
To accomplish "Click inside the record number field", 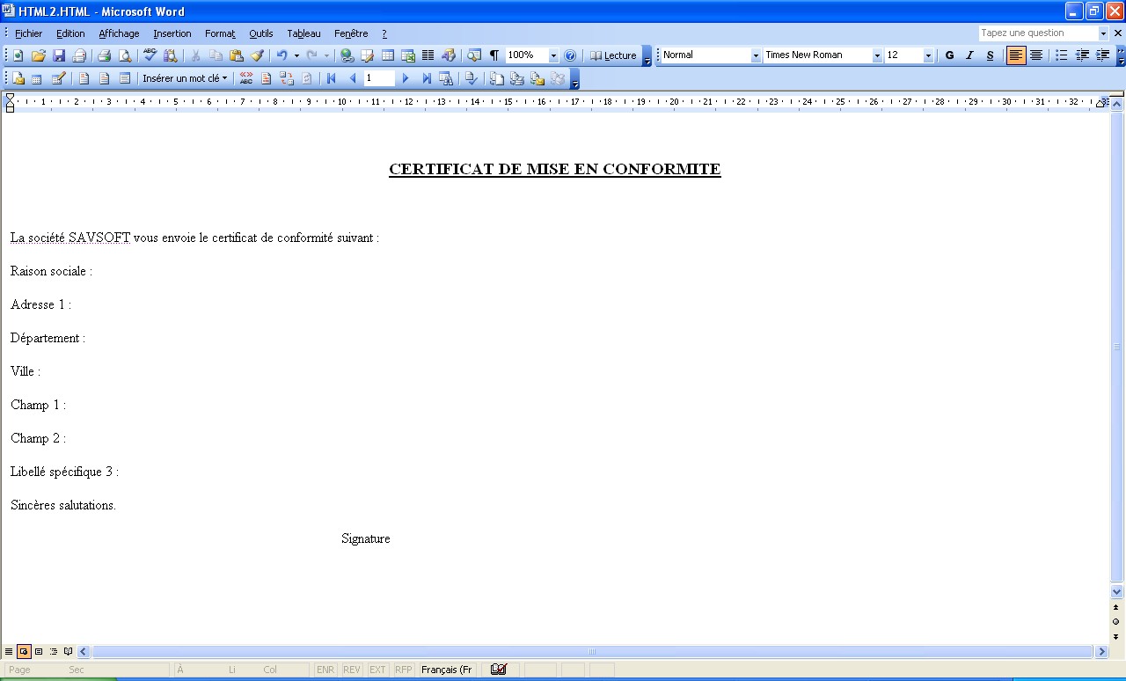I will pos(378,77).
